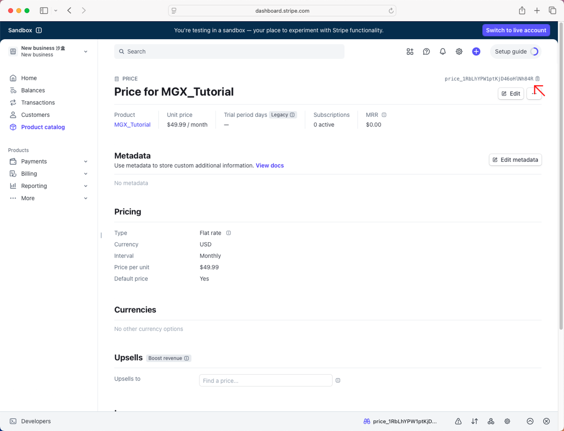Click Switch to live account

pos(516,30)
